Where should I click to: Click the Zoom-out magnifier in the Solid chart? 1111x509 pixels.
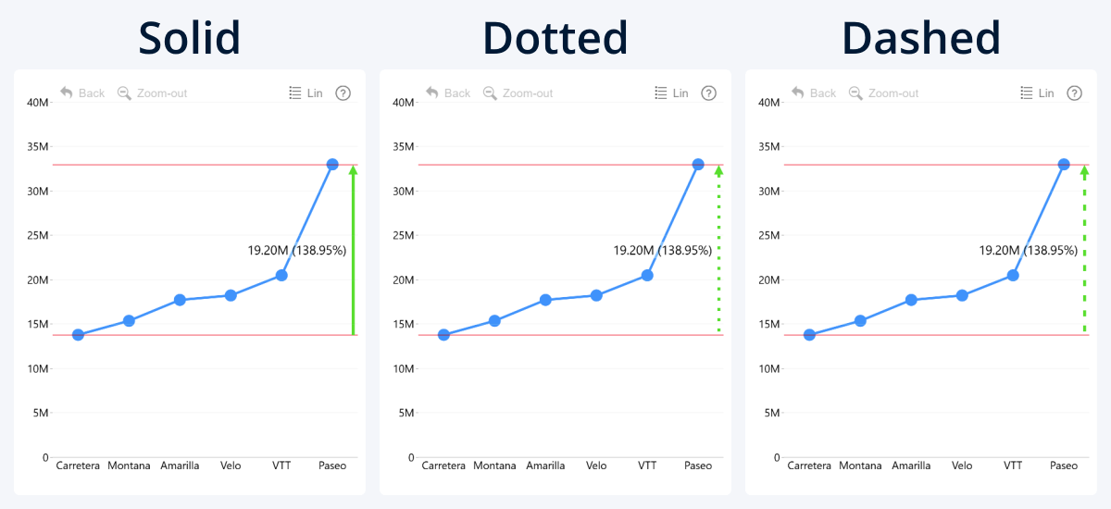[x=124, y=93]
